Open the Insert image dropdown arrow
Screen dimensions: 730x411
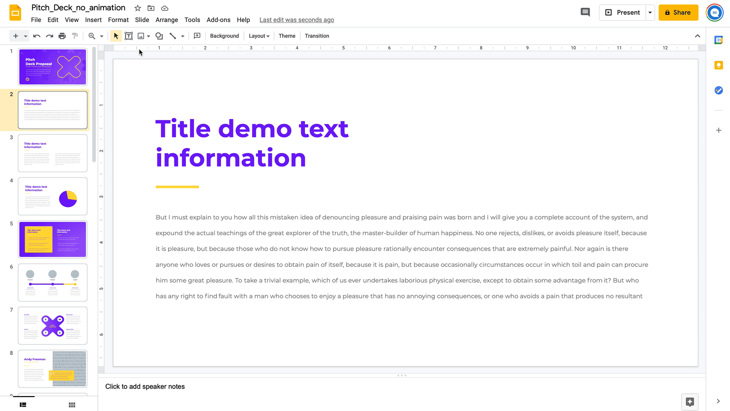coord(149,36)
